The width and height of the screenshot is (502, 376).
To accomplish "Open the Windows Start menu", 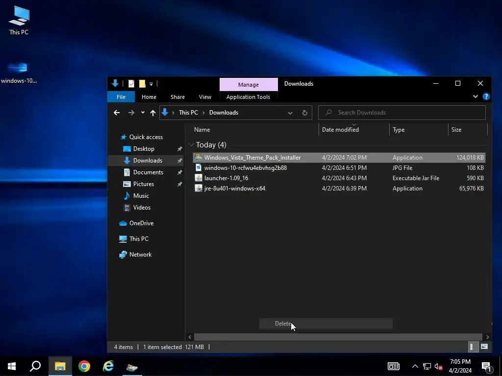I will 12,366.
